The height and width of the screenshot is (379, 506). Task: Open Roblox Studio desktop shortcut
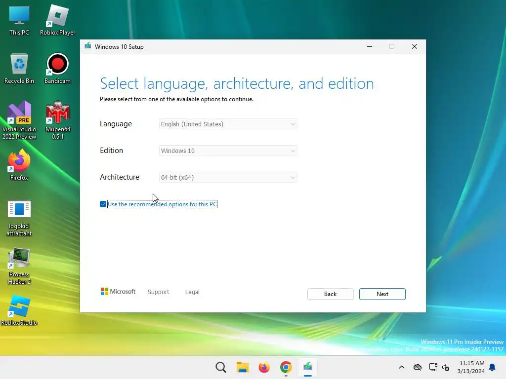point(19,310)
